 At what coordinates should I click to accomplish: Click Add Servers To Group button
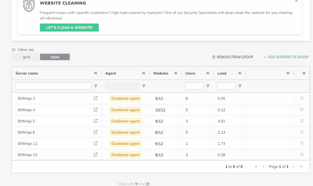[x=286, y=57]
